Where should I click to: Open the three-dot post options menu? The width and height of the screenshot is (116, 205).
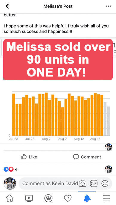pyautogui.click(x=109, y=6)
